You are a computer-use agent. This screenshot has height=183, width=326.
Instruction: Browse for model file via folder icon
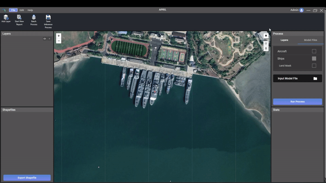(x=315, y=78)
